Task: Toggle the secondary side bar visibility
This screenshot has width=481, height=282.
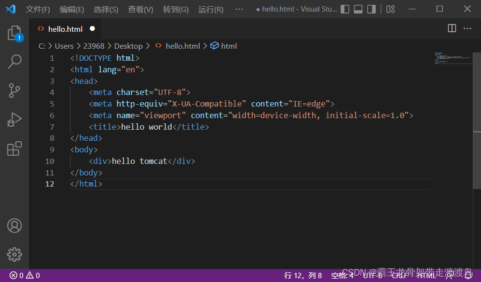Action: (371, 9)
